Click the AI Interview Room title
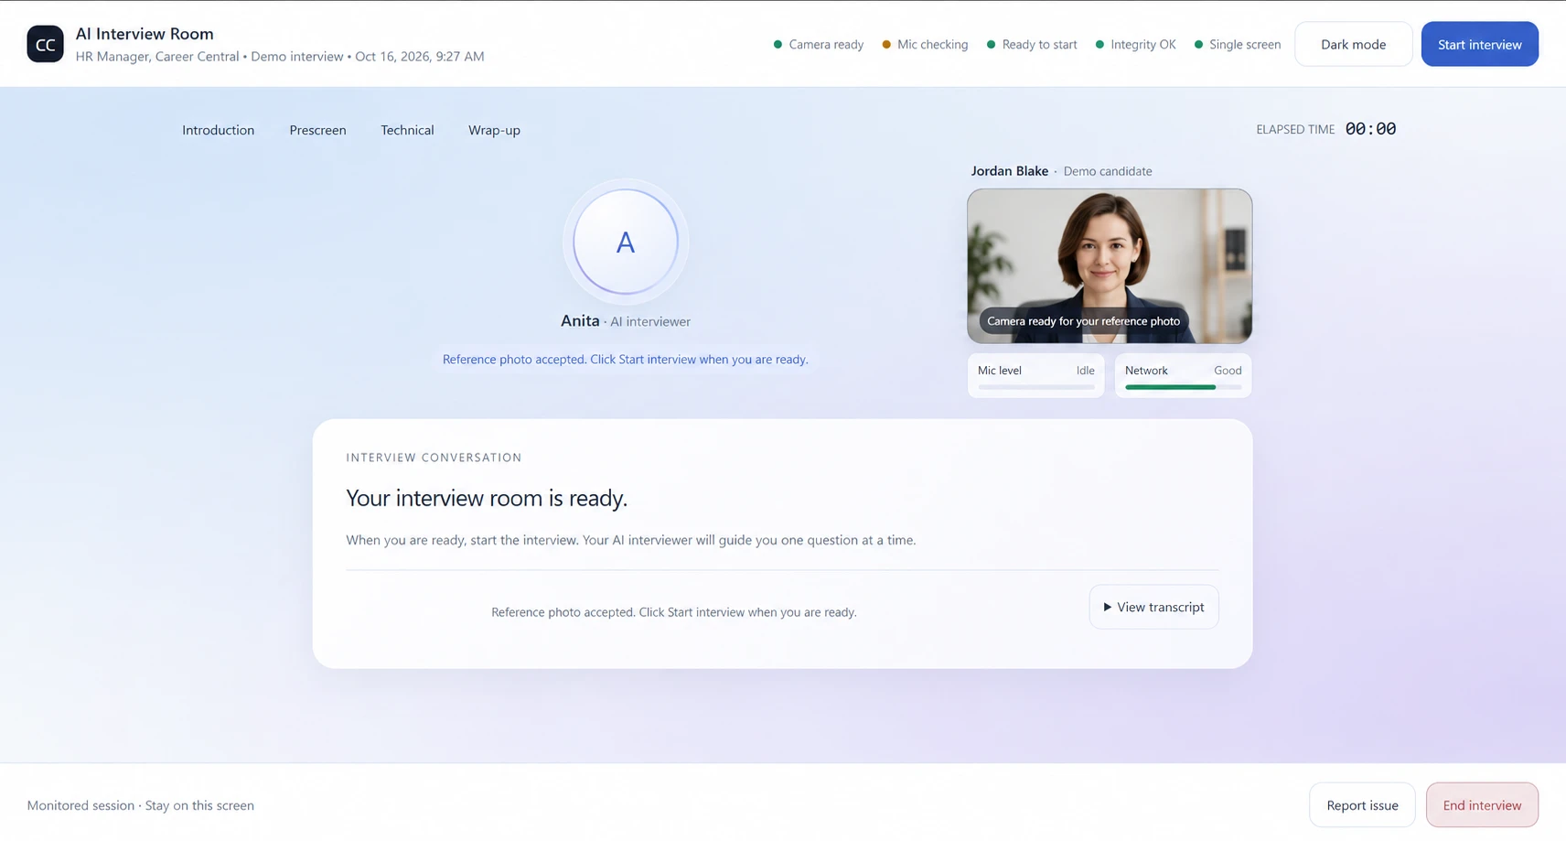 coord(145,34)
